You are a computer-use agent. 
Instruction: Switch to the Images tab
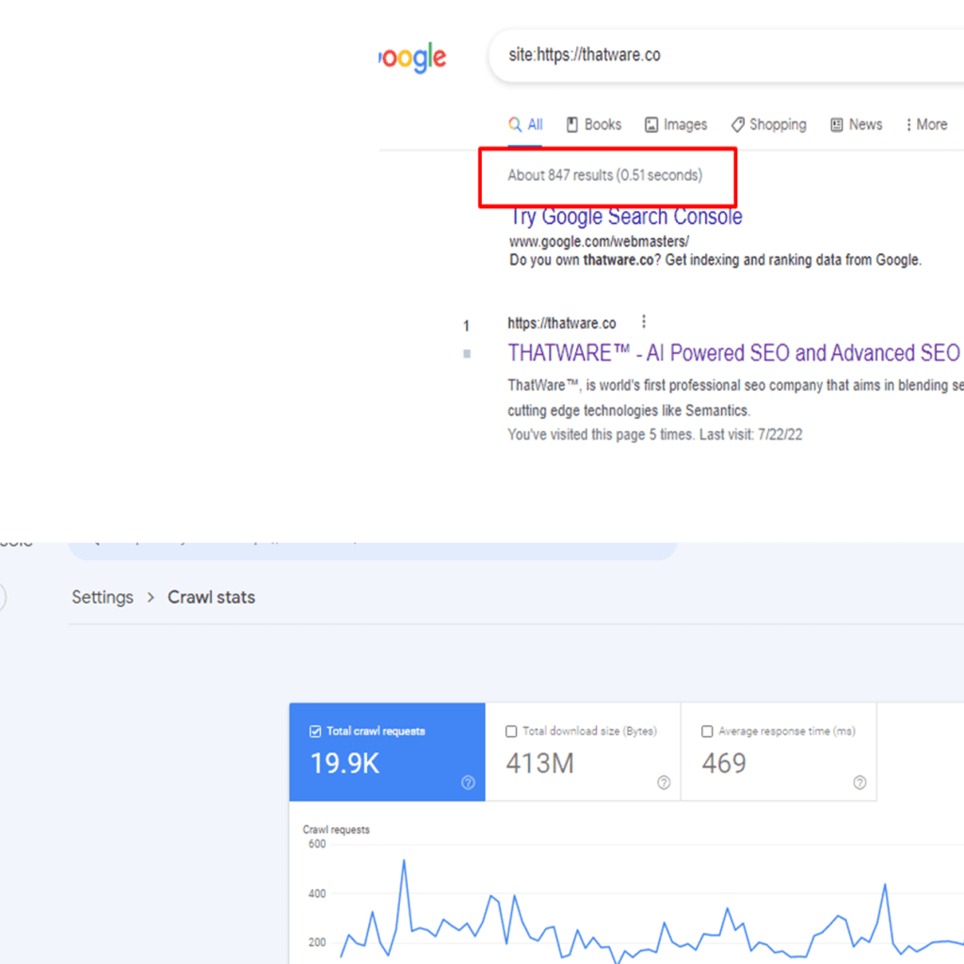pyautogui.click(x=676, y=125)
